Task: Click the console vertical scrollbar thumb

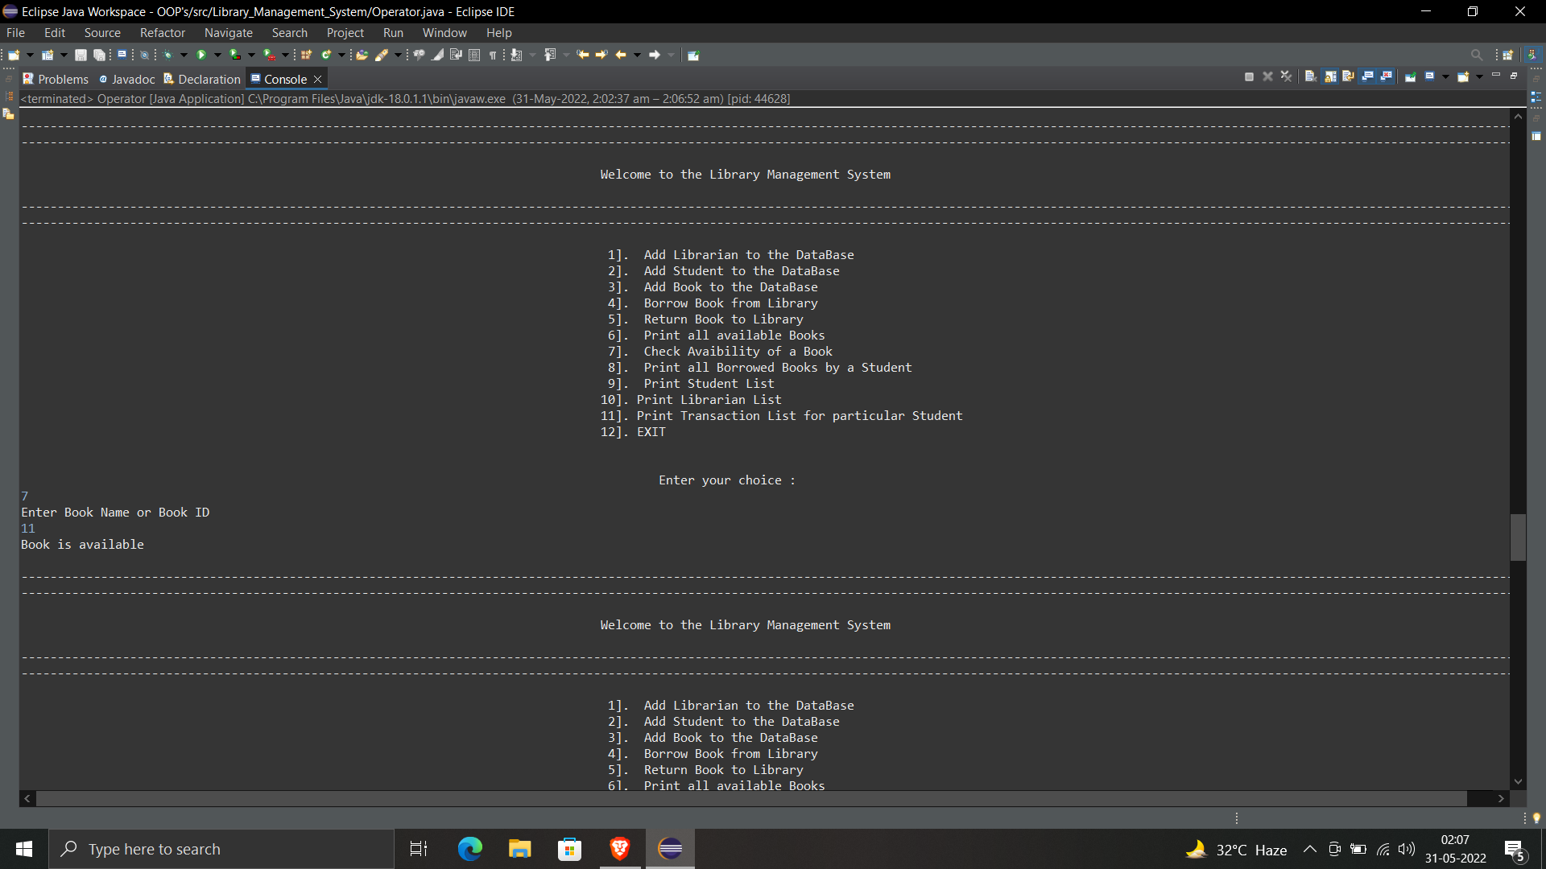Action: pyautogui.click(x=1518, y=537)
